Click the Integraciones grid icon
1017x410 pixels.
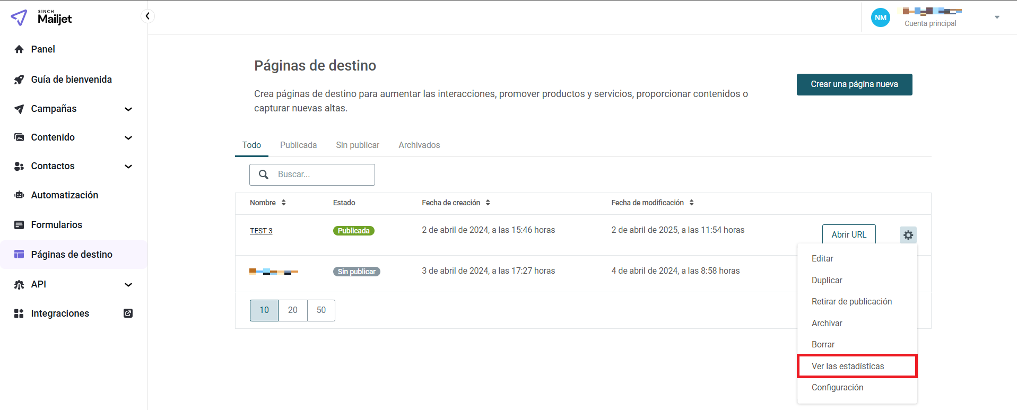[x=19, y=313]
